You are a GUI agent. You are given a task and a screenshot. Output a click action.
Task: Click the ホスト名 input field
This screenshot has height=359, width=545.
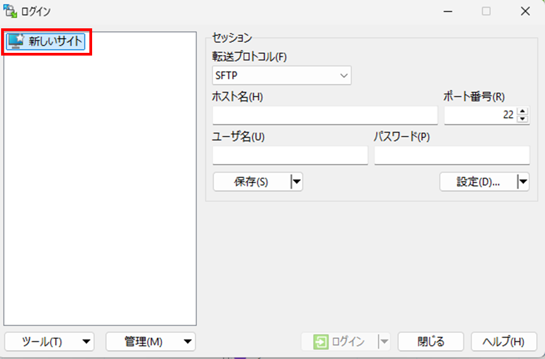(325, 115)
